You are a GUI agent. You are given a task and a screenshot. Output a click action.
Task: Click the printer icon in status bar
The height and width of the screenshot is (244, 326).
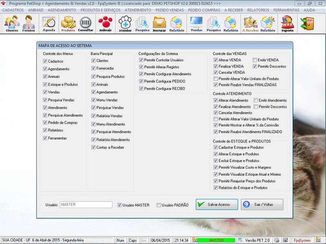[277, 240]
